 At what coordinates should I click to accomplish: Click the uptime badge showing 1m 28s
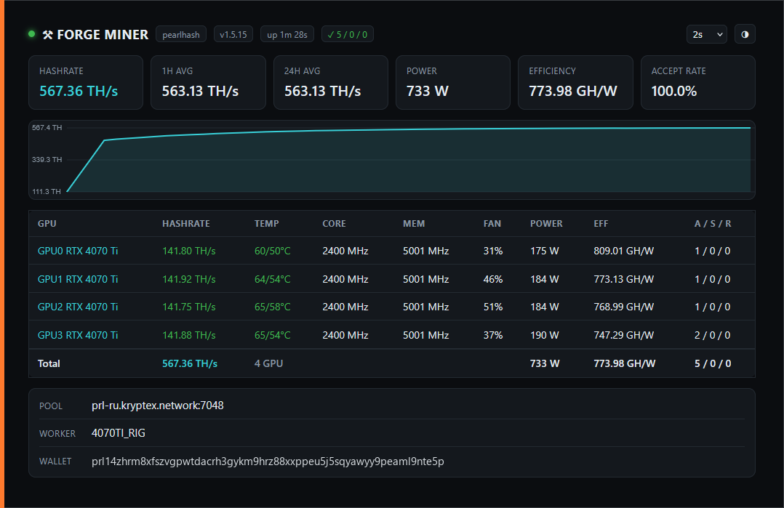tap(287, 34)
